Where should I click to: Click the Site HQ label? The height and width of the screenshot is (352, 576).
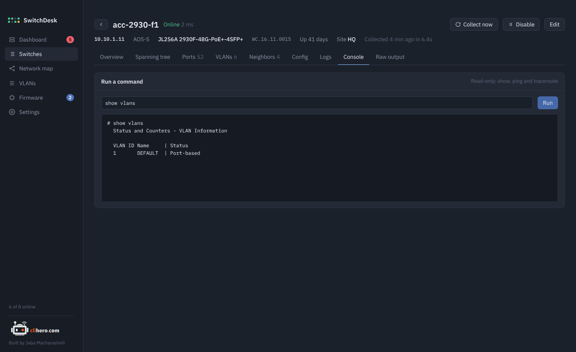click(346, 39)
